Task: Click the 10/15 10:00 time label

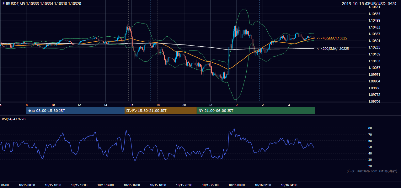Action: point(53,185)
